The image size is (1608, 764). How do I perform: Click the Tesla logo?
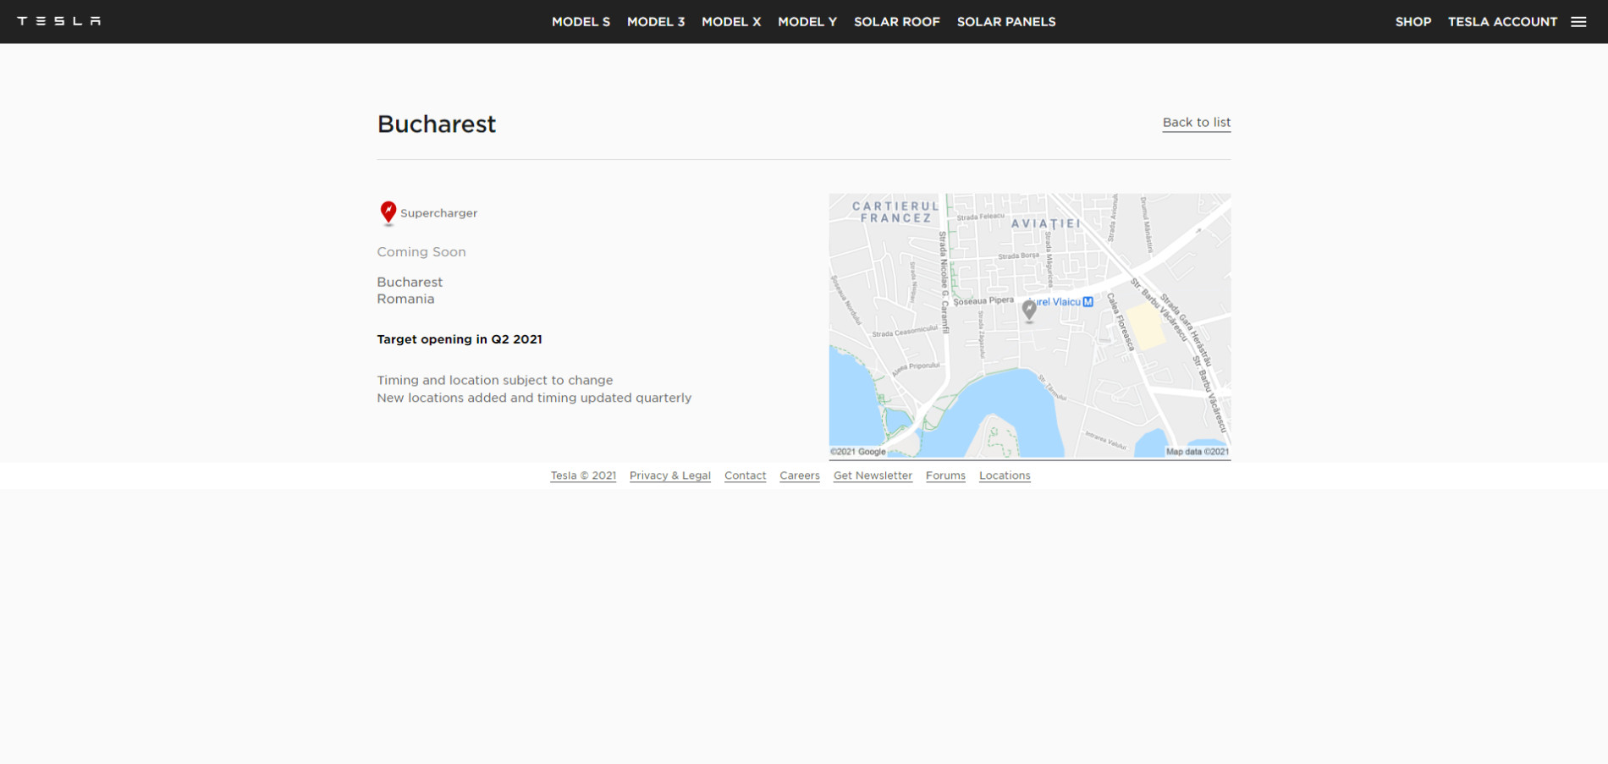click(x=59, y=21)
